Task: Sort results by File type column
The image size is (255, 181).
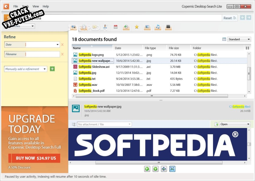Action: coord(155,48)
